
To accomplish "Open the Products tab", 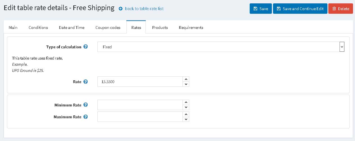I will click(x=160, y=28).
